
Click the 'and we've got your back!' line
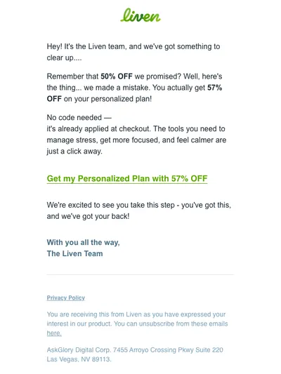point(88,216)
